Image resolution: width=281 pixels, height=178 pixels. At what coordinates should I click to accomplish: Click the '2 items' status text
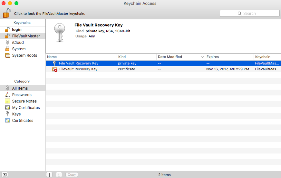(x=164, y=175)
